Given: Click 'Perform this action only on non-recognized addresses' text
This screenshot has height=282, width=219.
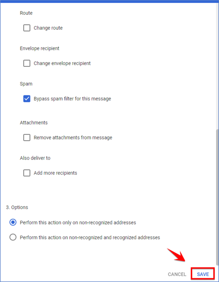Looking at the screenshot, I should pos(78,223).
